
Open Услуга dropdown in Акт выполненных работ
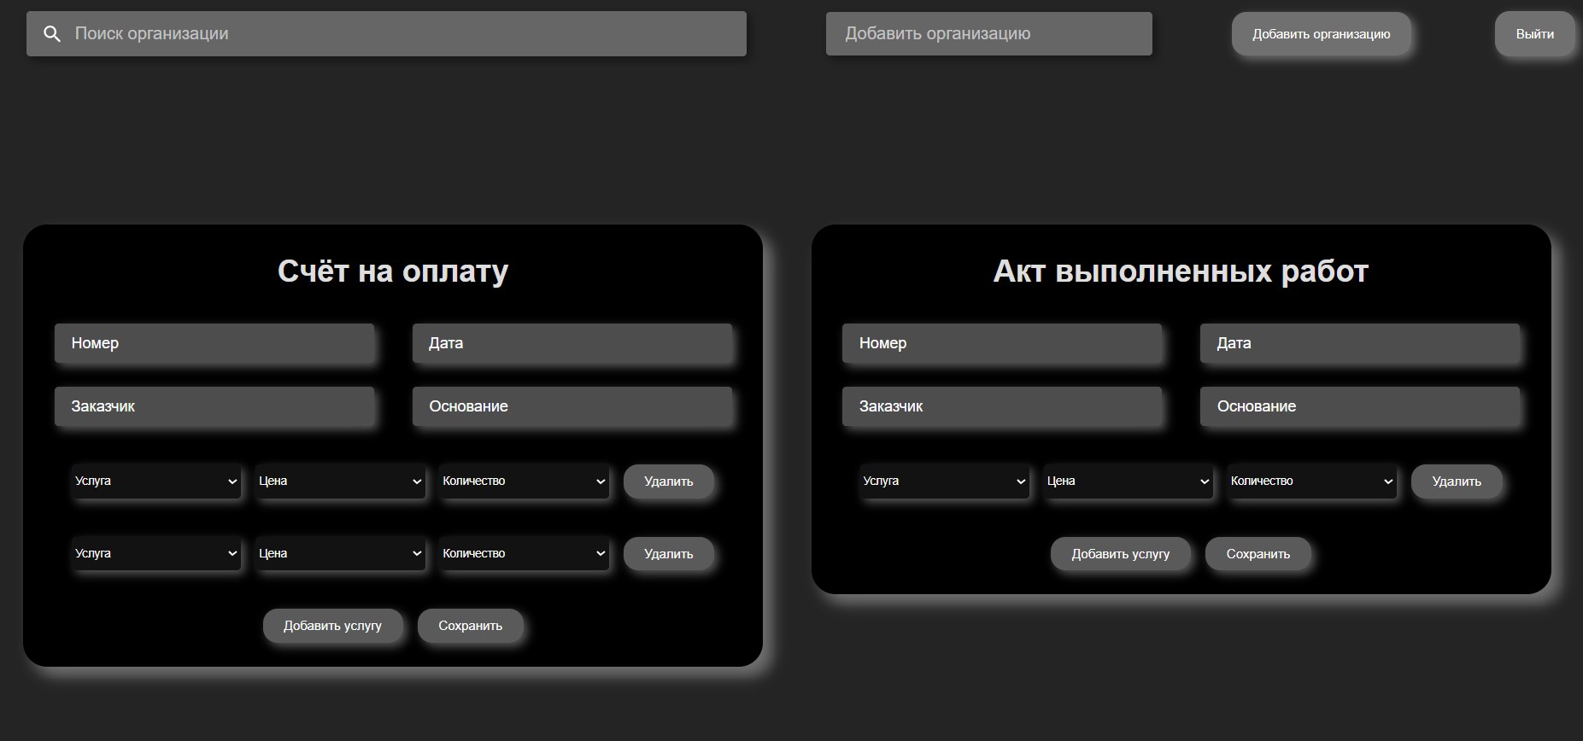pos(944,481)
